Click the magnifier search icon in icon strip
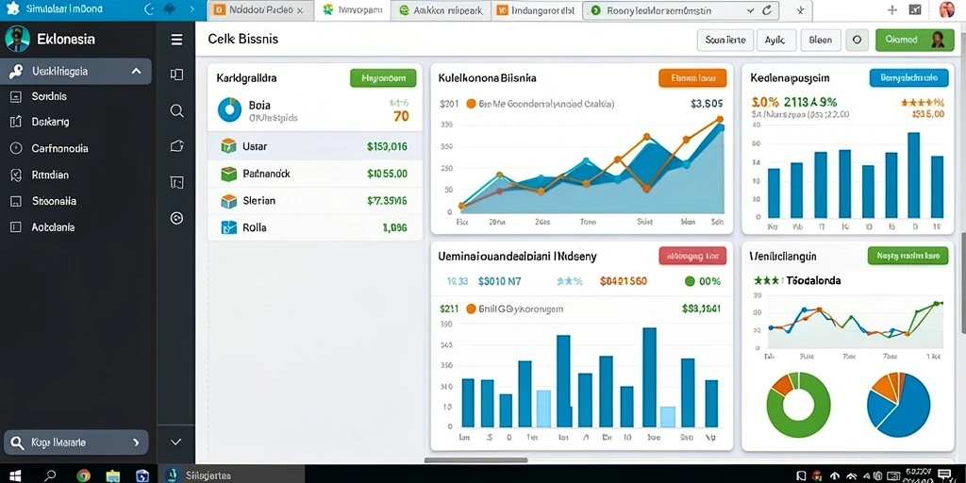 pyautogui.click(x=176, y=110)
